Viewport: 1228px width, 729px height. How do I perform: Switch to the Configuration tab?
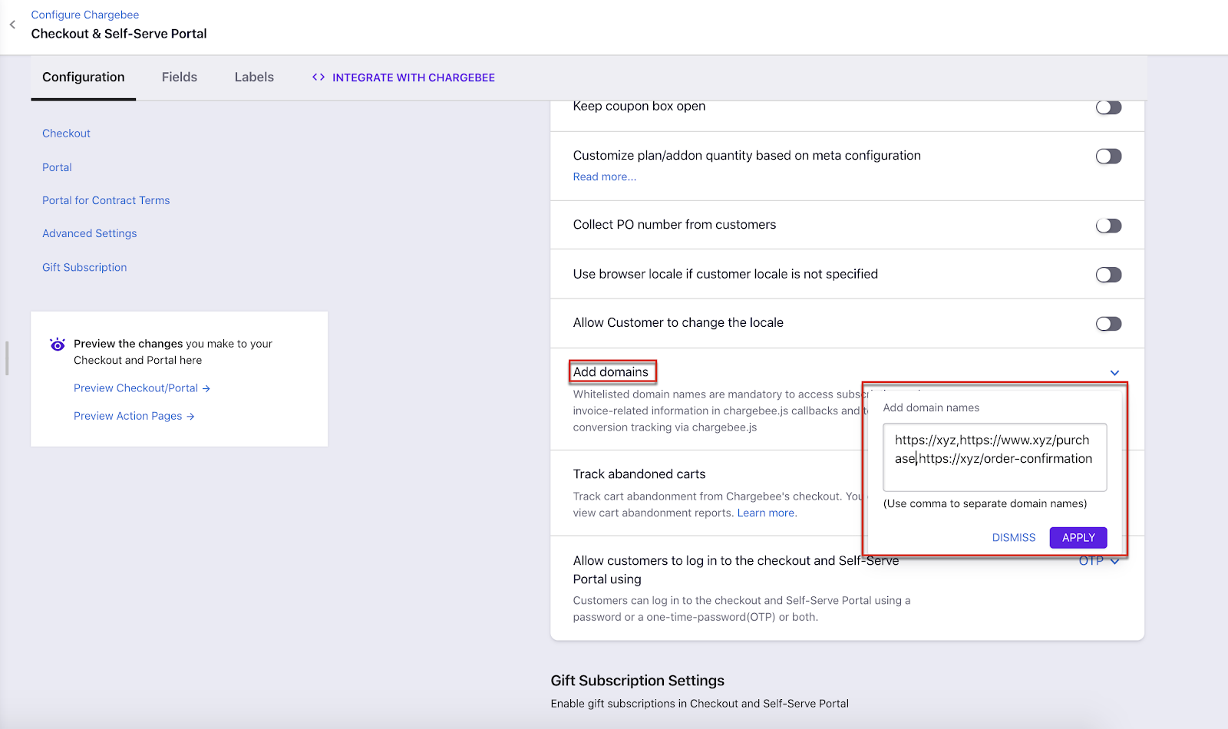pos(84,78)
